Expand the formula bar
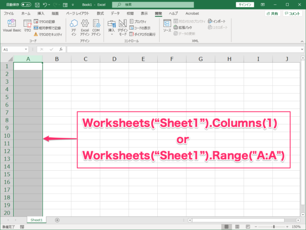The width and height of the screenshot is (306, 230). [302, 49]
